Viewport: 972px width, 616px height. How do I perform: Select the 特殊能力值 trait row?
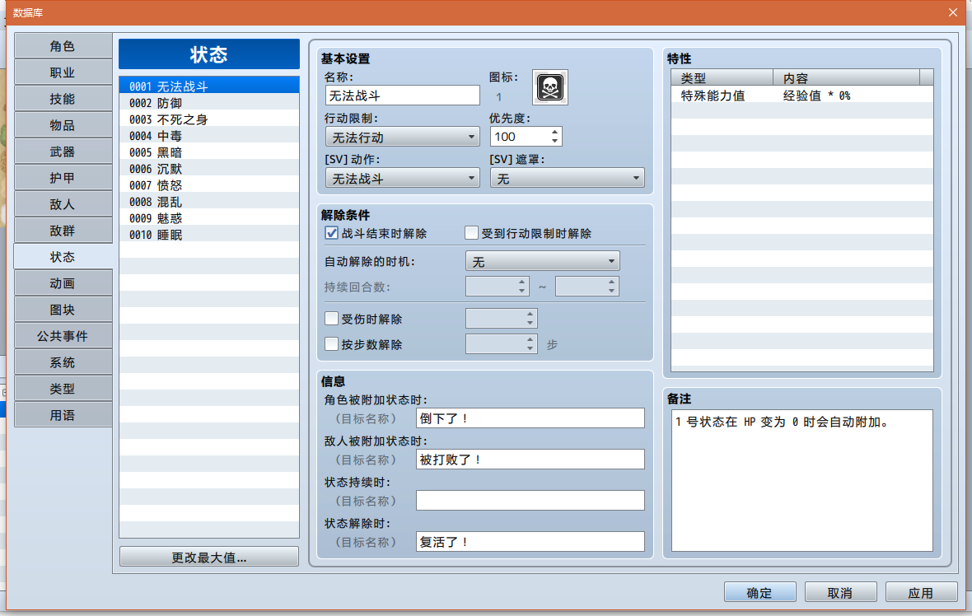point(802,96)
